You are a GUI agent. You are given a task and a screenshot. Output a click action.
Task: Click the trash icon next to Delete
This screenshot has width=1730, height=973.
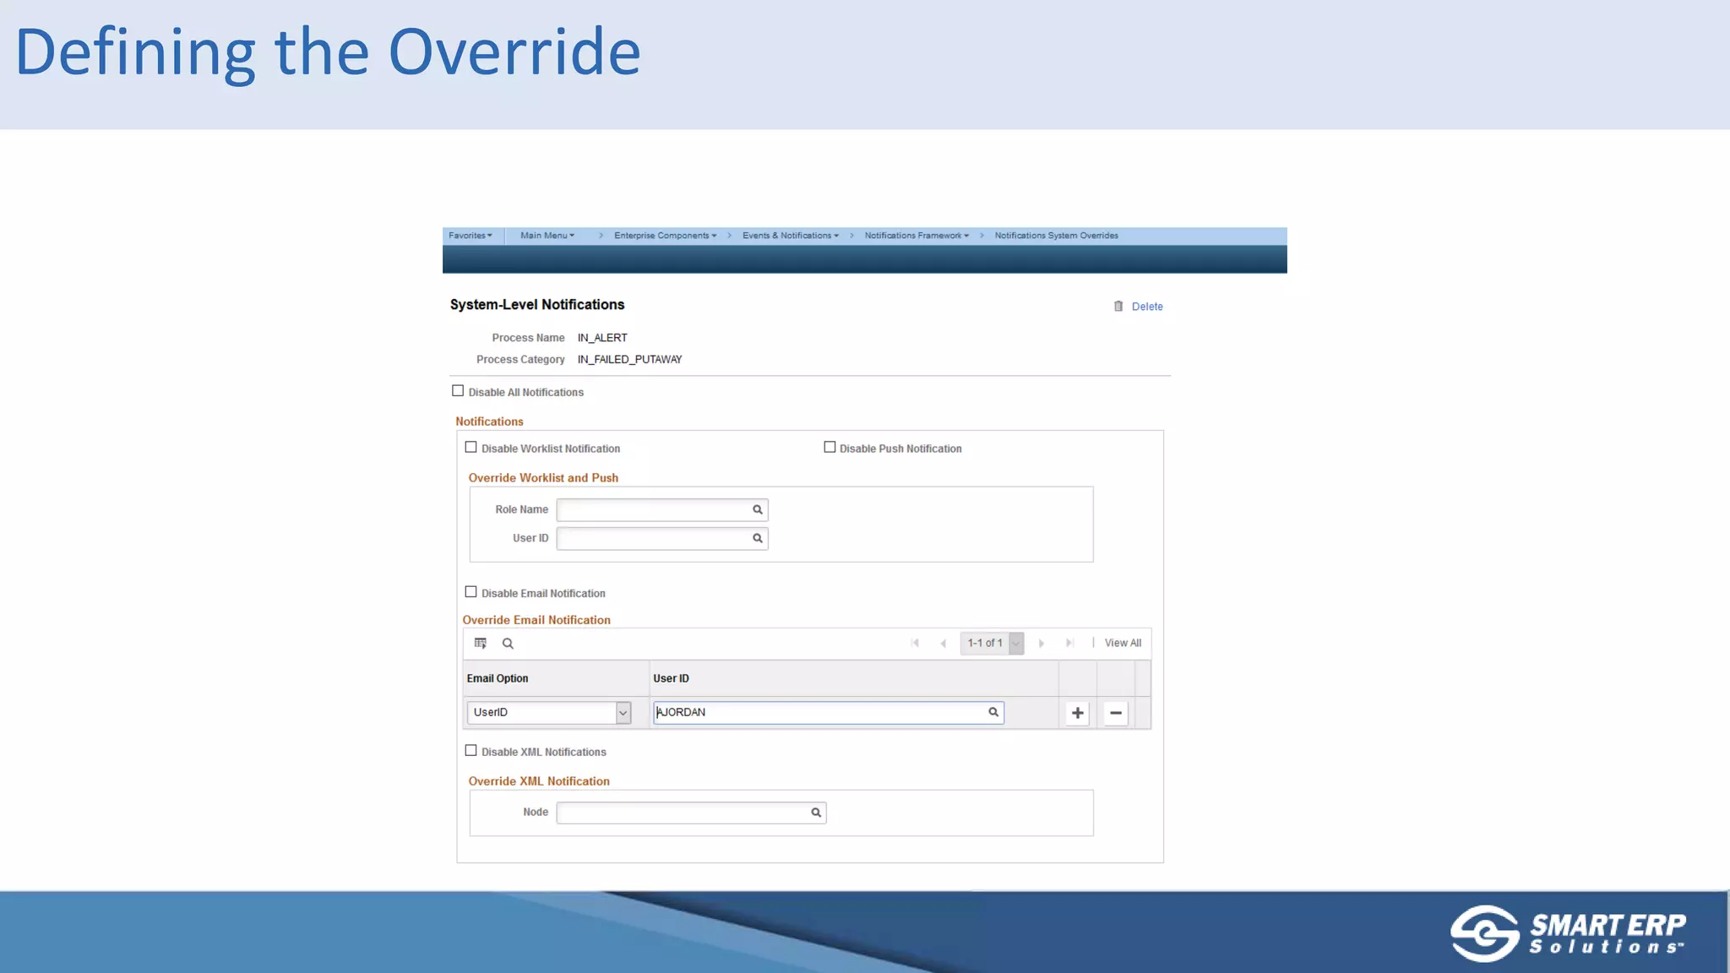1118,307
